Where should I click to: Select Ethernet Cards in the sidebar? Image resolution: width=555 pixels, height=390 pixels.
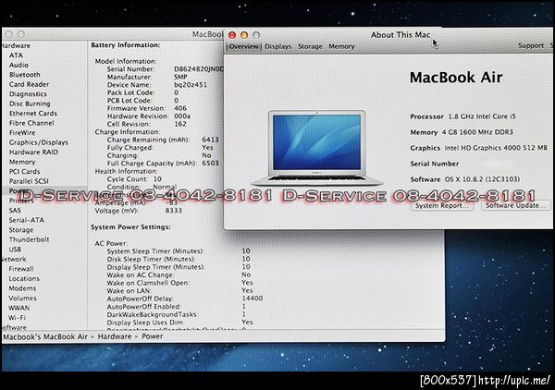pyautogui.click(x=33, y=114)
